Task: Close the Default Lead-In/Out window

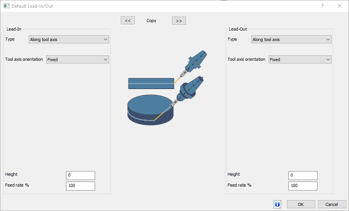Action: point(340,6)
